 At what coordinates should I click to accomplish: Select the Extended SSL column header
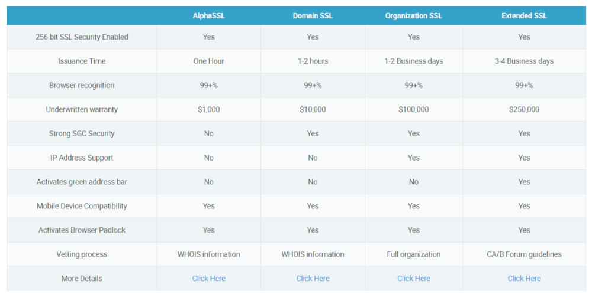click(524, 16)
